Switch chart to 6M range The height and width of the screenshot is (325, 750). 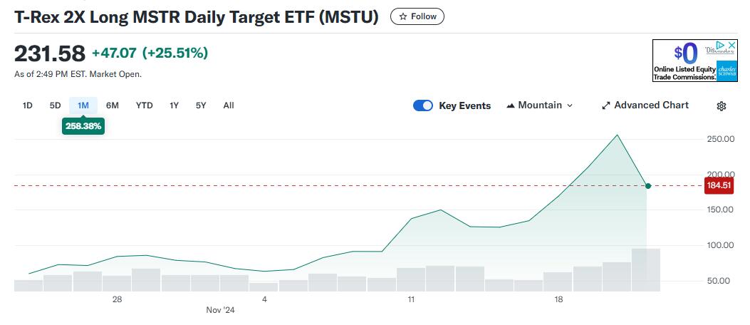point(113,105)
